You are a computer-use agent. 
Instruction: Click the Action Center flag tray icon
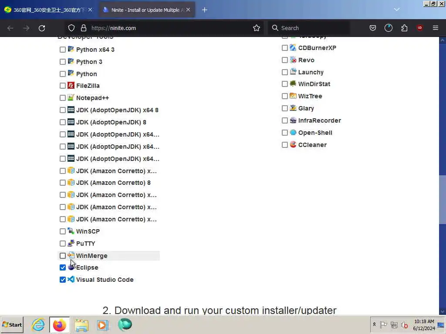coord(383,324)
